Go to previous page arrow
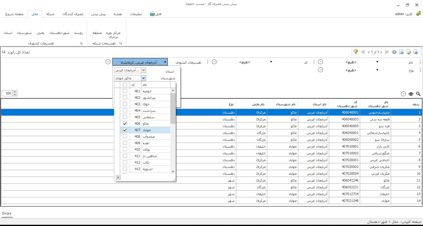The image size is (423, 226). tap(363, 52)
